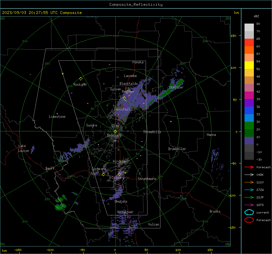Click the green 22JP arrow icon
The image size is (272, 254).
(x=249, y=197)
